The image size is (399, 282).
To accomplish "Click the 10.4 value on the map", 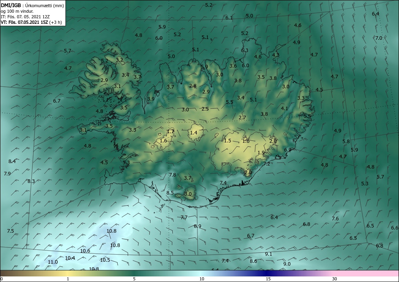I will click(70, 258).
